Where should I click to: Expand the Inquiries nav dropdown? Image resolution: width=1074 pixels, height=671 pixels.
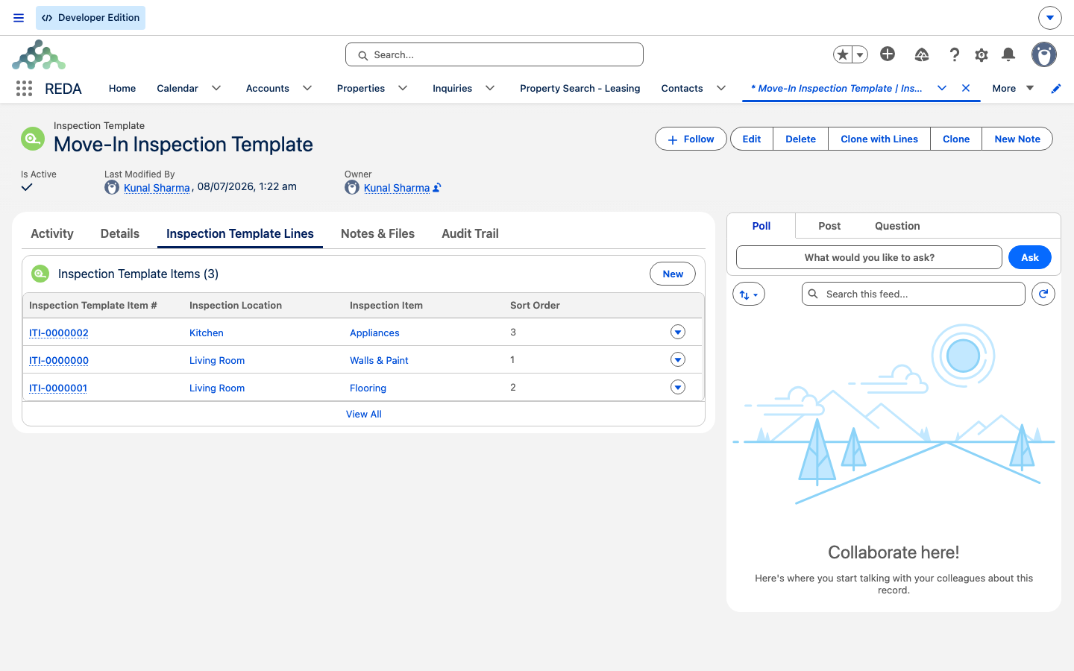tap(490, 88)
